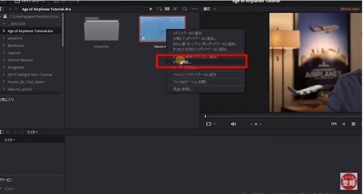Click the パワービン section header
363x194 pixels.
tap(7, 180)
